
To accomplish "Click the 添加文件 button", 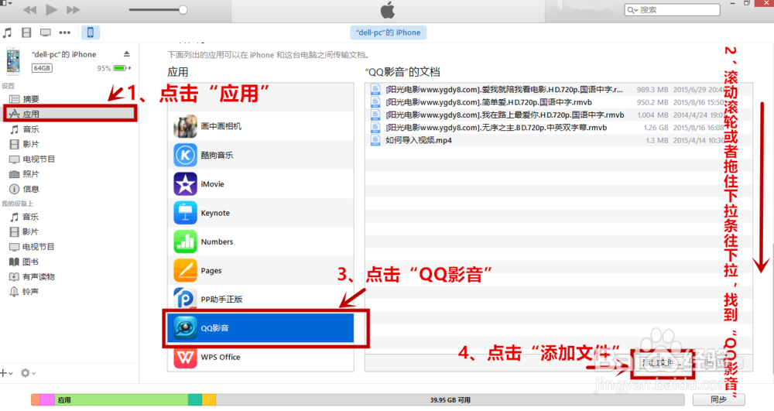I will [x=663, y=363].
